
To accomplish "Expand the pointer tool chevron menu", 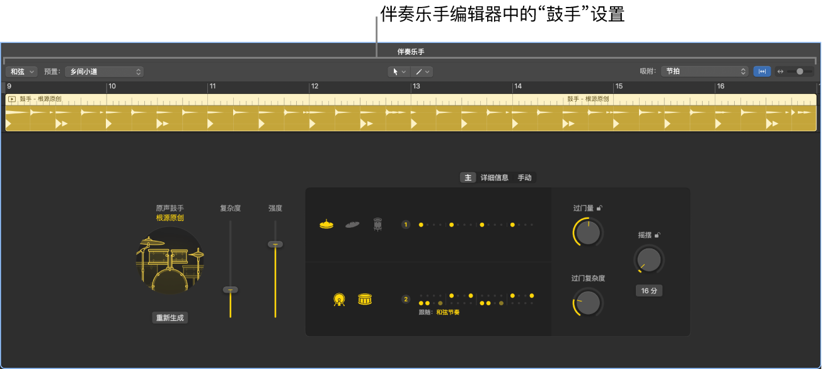I will tap(404, 72).
